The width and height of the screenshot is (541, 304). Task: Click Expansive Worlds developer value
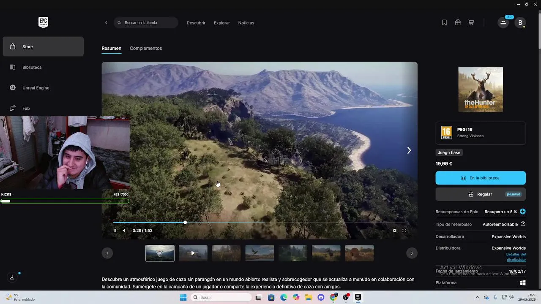[x=508, y=237]
